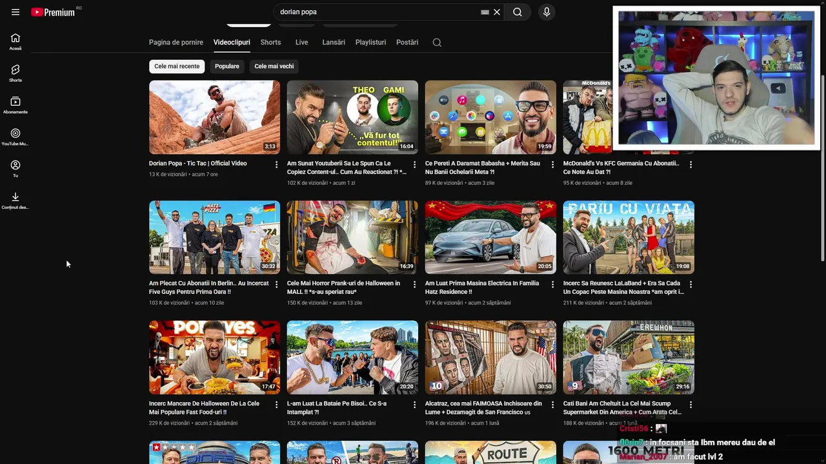The image size is (826, 464).
Task: Go to Acasă in the sidebar
Action: point(15,42)
